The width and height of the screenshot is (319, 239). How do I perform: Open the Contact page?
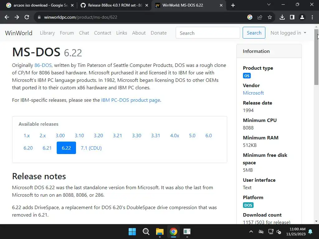click(x=102, y=33)
